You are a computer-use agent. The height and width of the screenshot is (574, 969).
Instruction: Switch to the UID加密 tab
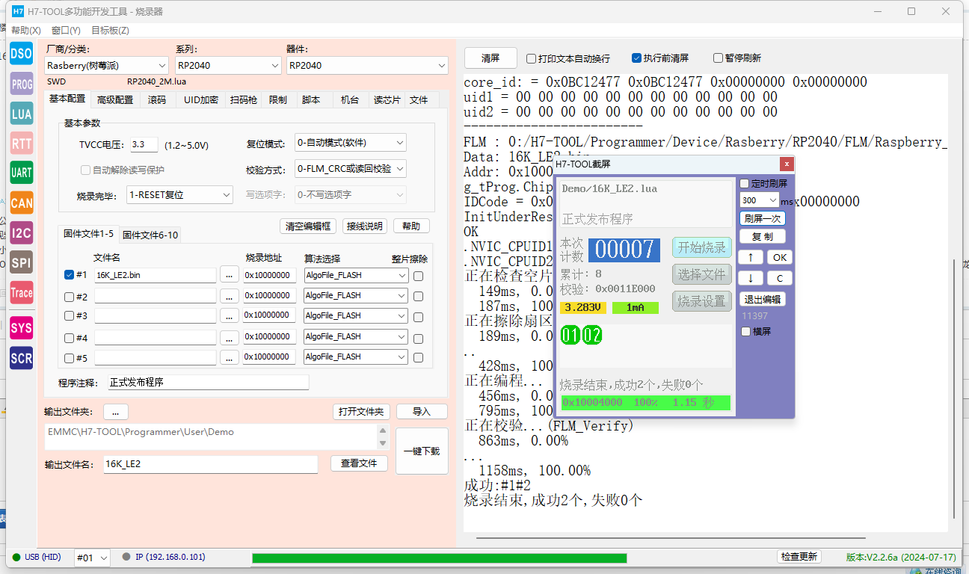coord(201,99)
